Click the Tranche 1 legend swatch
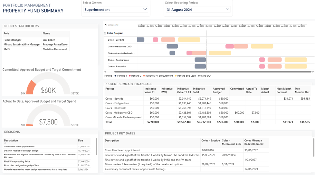 tap(116, 76)
